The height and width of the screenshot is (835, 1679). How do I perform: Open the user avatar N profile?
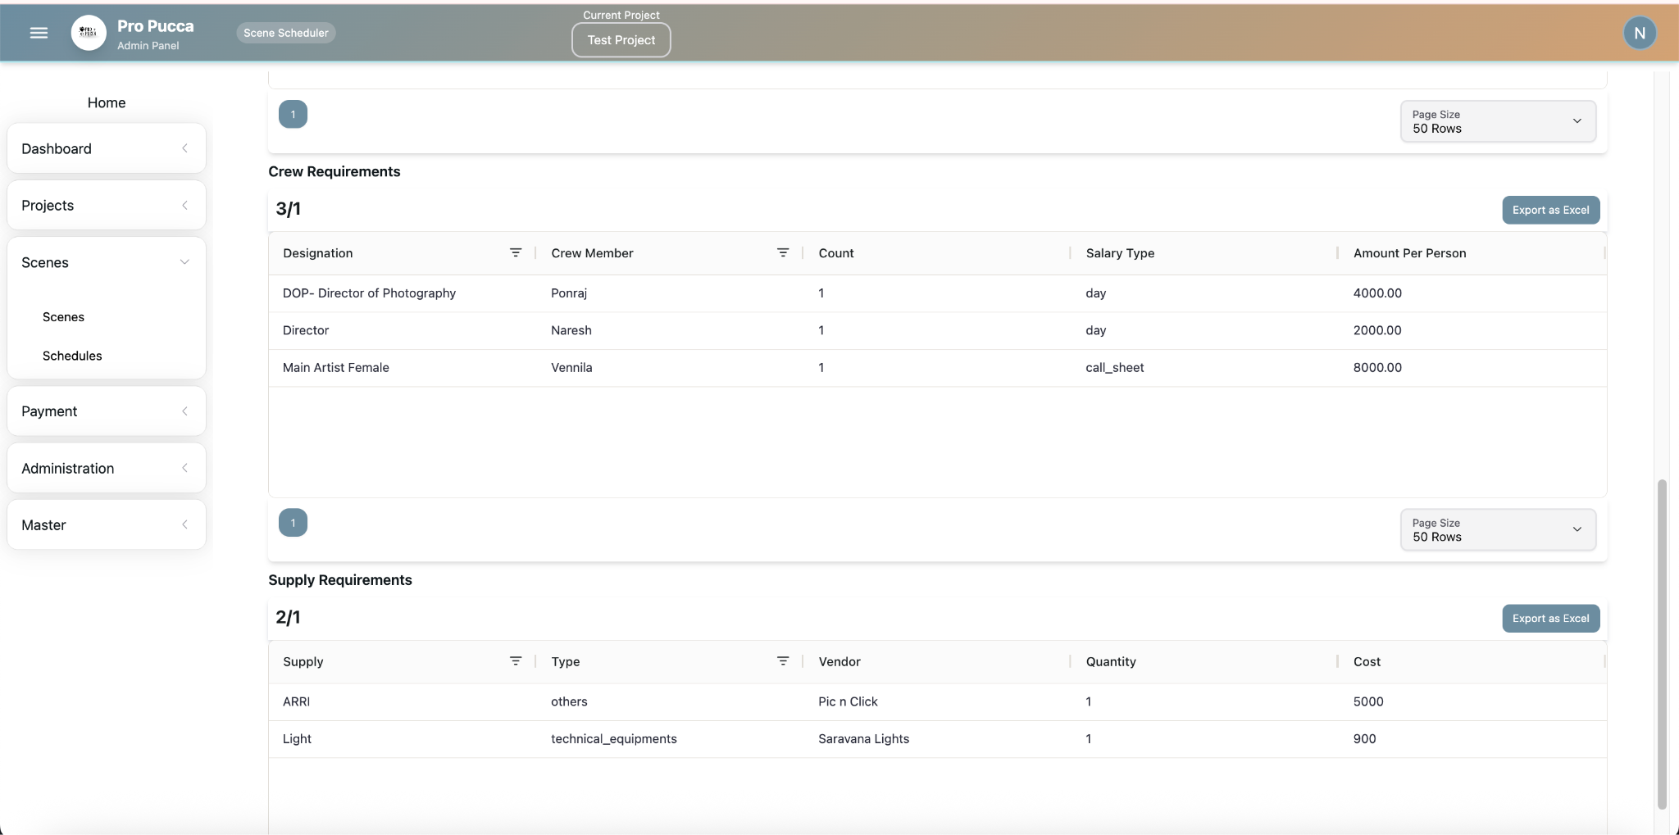(1639, 33)
